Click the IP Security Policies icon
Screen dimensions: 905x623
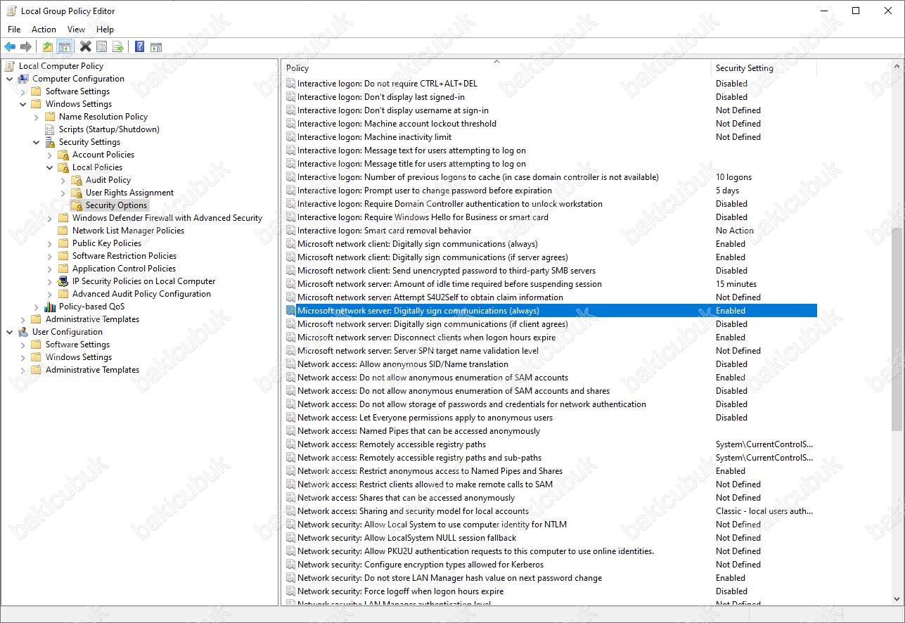[x=63, y=281]
